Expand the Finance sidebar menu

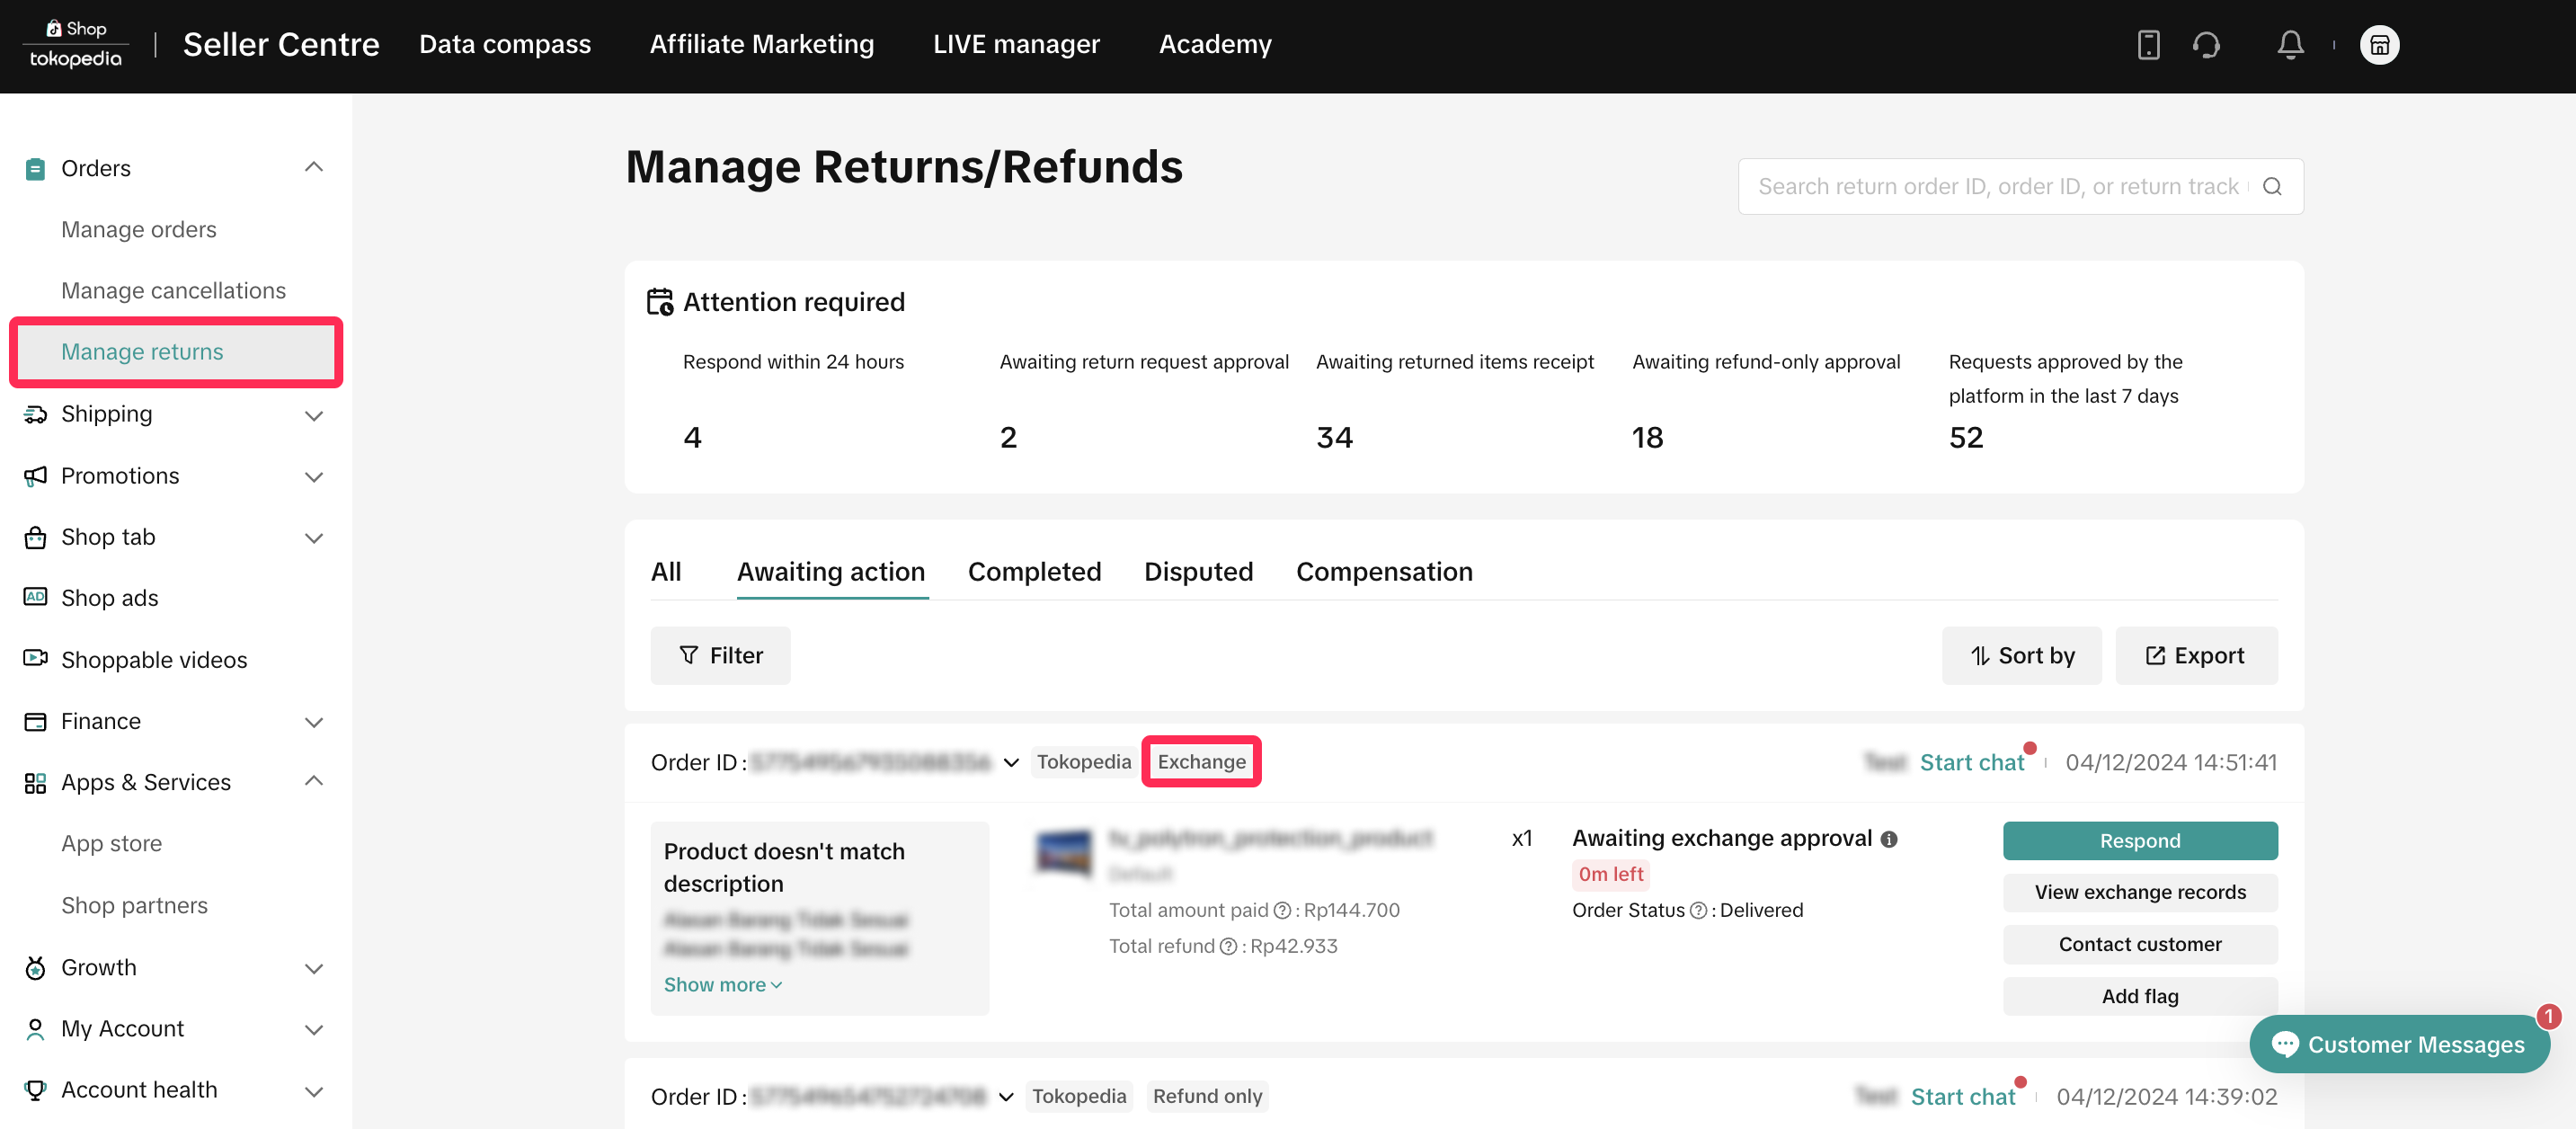click(x=313, y=721)
